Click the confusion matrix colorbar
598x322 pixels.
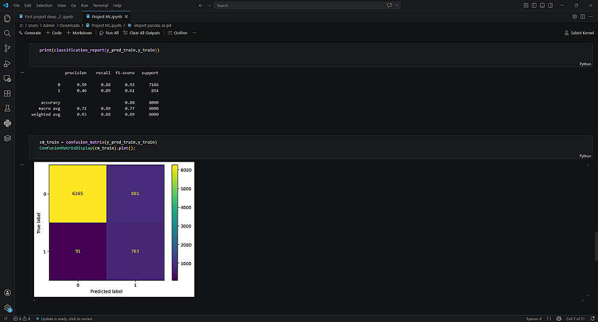point(175,223)
